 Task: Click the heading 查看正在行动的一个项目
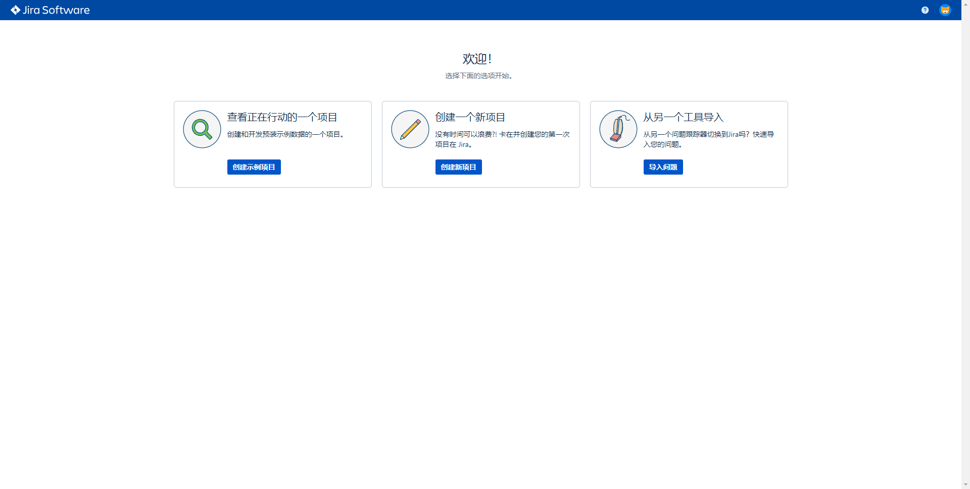pos(282,117)
